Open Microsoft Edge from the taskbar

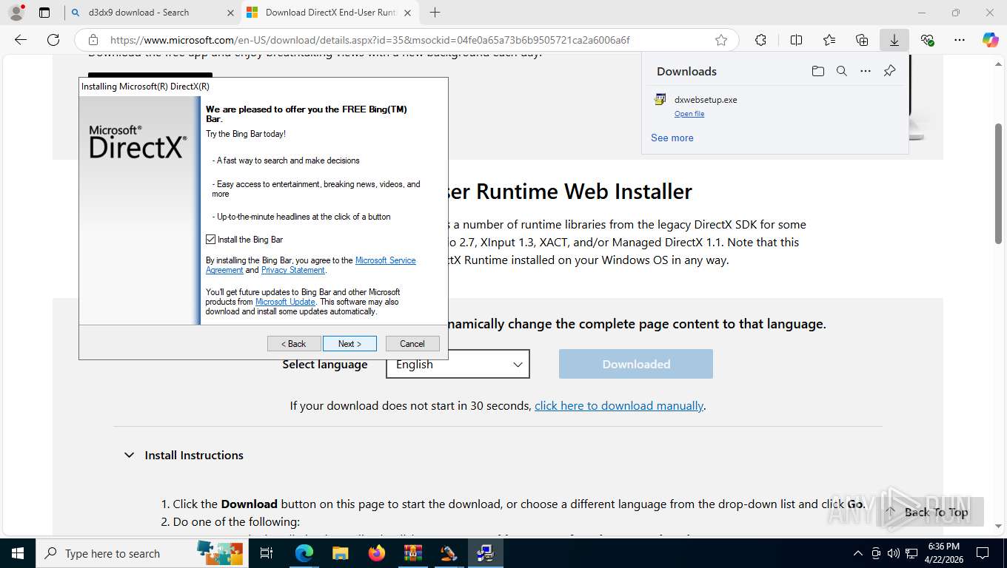304,553
